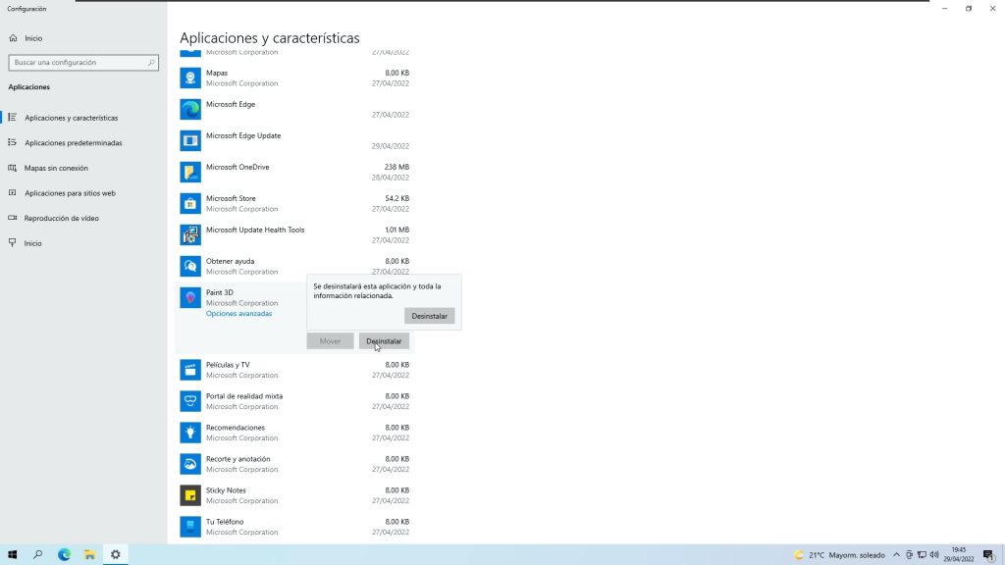Select the Sticky Notes app icon
This screenshot has height=565, width=1005.
190,495
